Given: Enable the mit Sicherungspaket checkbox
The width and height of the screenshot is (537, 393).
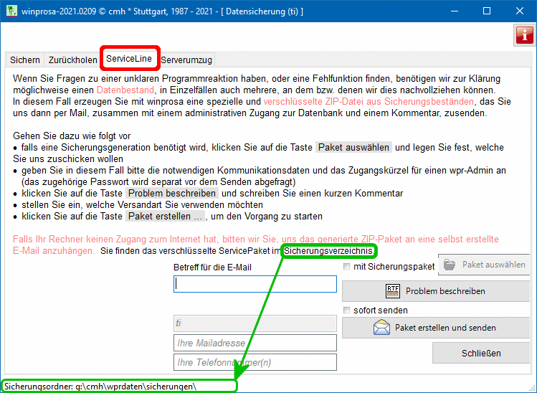Looking at the screenshot, I should point(348,267).
